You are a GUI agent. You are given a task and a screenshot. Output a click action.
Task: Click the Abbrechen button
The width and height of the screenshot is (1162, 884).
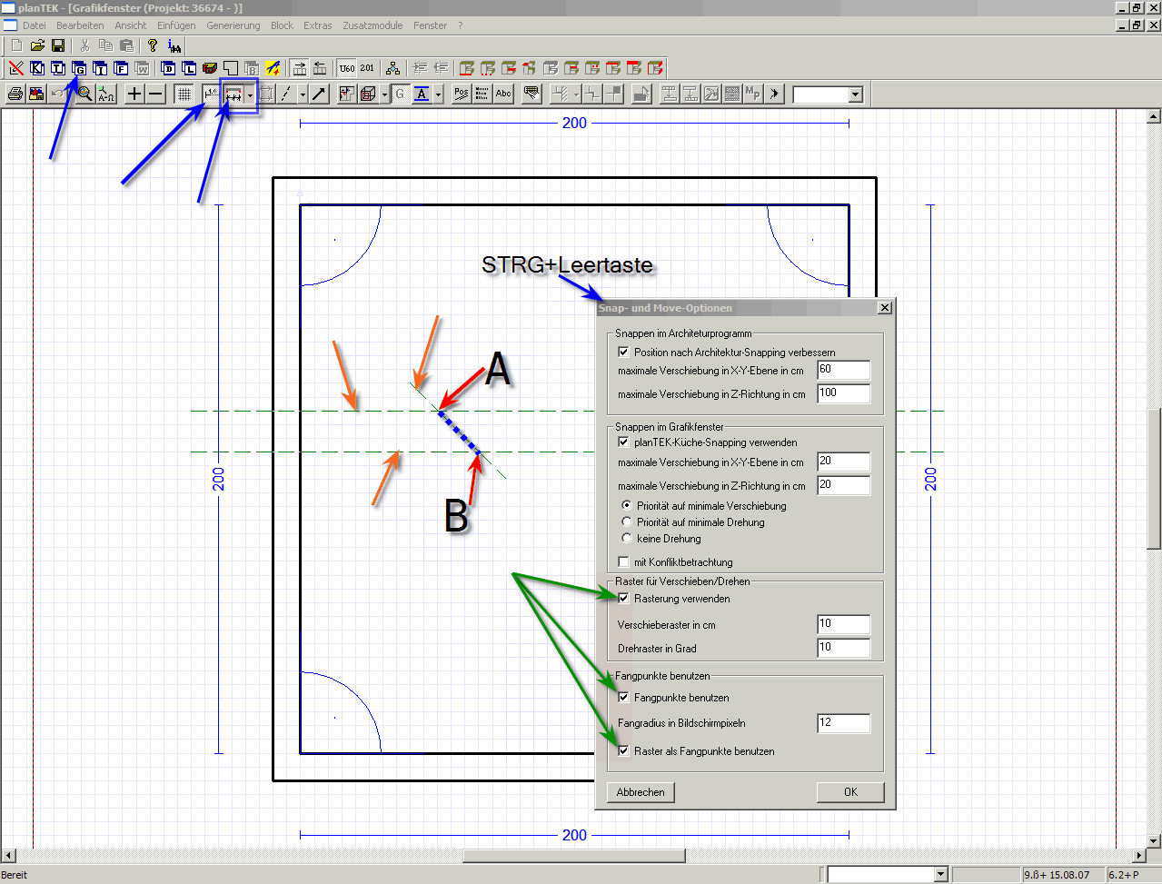641,792
